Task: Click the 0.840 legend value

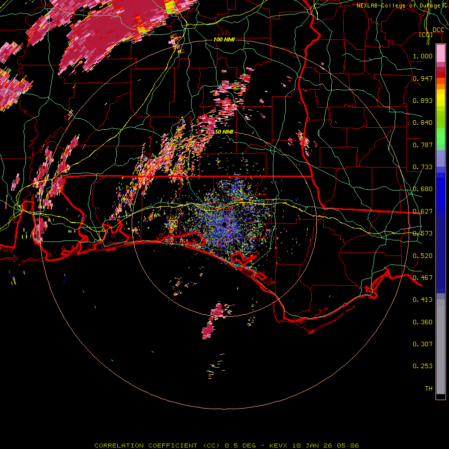Action: tap(423, 123)
